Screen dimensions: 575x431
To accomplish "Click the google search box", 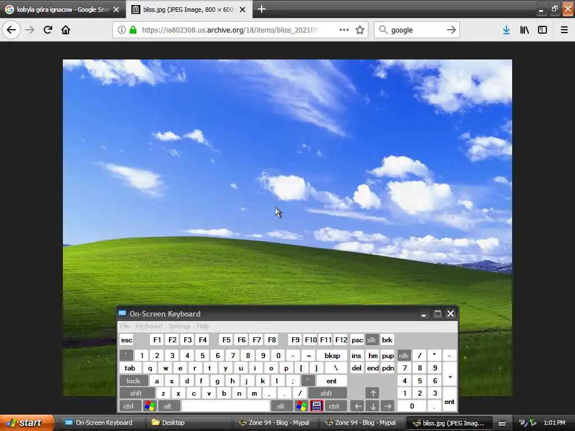I will tap(417, 30).
